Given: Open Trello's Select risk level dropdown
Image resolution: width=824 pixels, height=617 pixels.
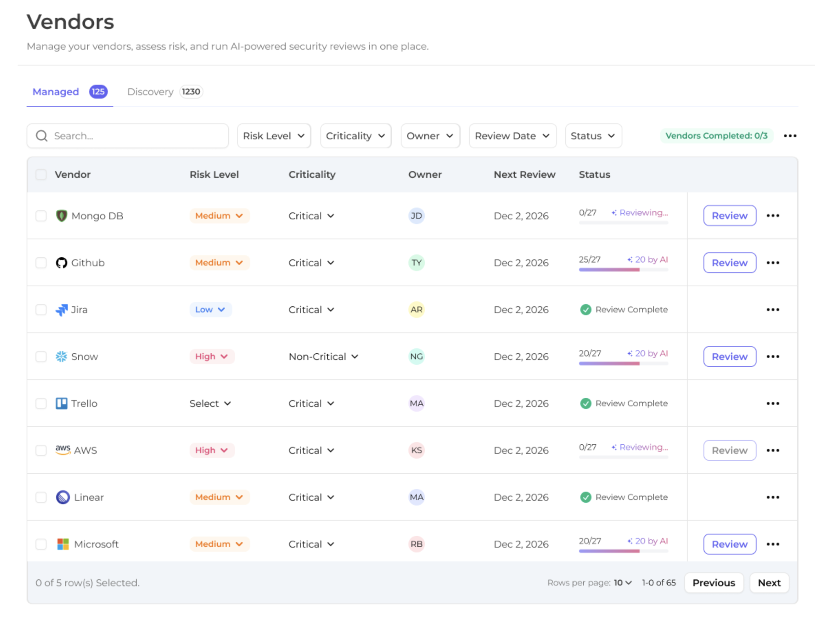Looking at the screenshot, I should [210, 403].
